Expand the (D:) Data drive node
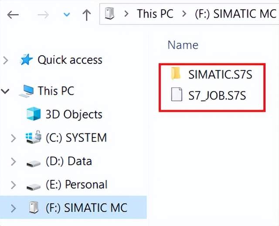279x226 pixels. (x=13, y=162)
